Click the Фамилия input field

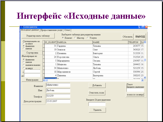[x=58, y=85]
